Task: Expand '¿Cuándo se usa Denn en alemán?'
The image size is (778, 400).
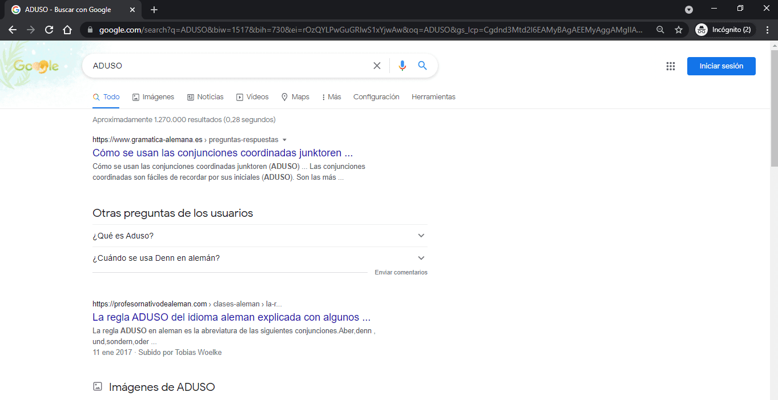Action: (x=260, y=258)
